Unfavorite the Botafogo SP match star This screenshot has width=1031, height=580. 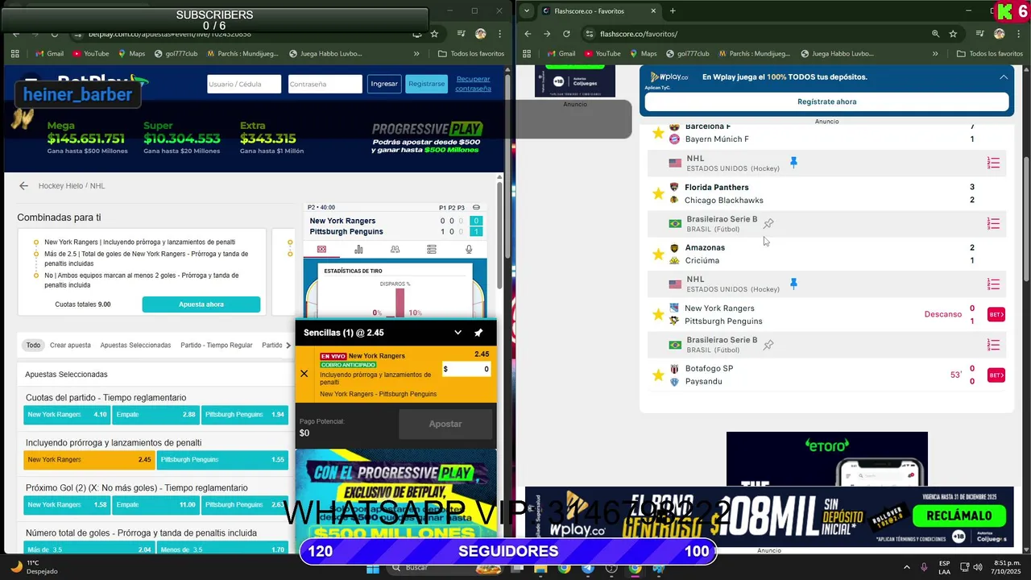[x=658, y=375]
